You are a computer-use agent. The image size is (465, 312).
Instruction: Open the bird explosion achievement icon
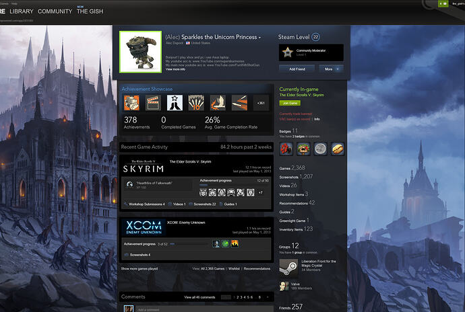(218, 103)
